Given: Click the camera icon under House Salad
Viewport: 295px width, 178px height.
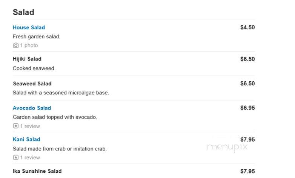Looking at the screenshot, I should tap(16, 46).
